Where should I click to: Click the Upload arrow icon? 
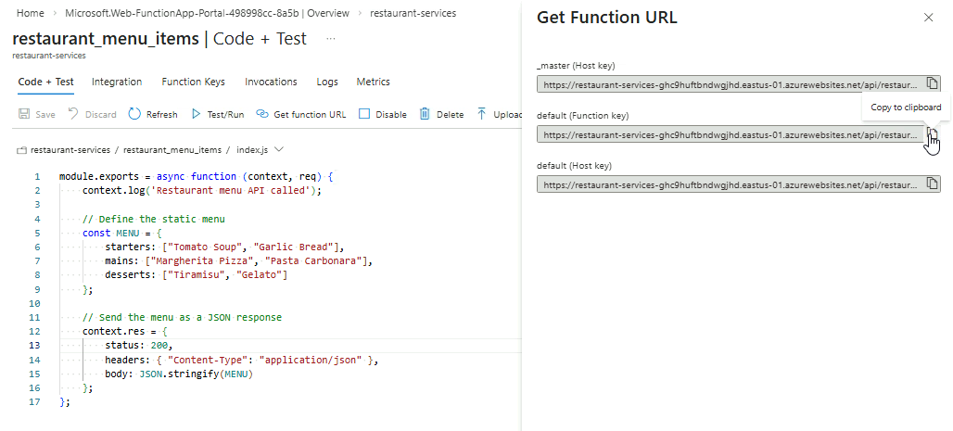pos(482,115)
